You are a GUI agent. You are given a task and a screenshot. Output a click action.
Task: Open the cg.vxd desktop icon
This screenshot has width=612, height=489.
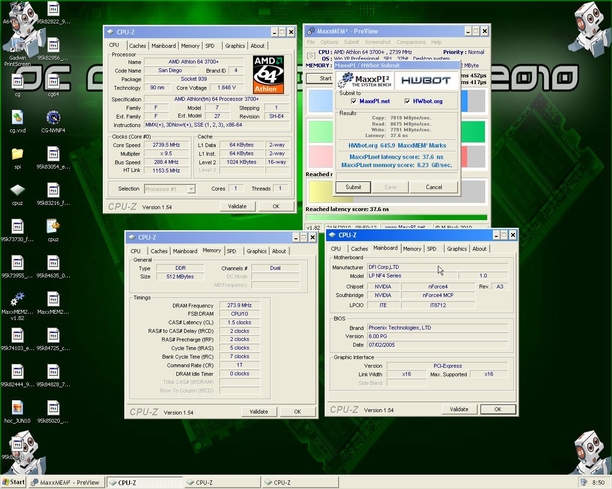[17, 121]
